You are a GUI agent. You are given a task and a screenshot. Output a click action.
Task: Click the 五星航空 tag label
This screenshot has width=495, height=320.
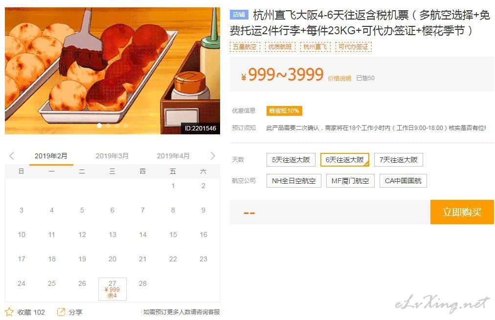pos(245,47)
